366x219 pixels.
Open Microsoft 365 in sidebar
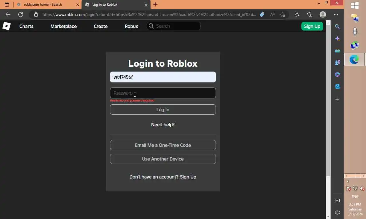click(337, 74)
